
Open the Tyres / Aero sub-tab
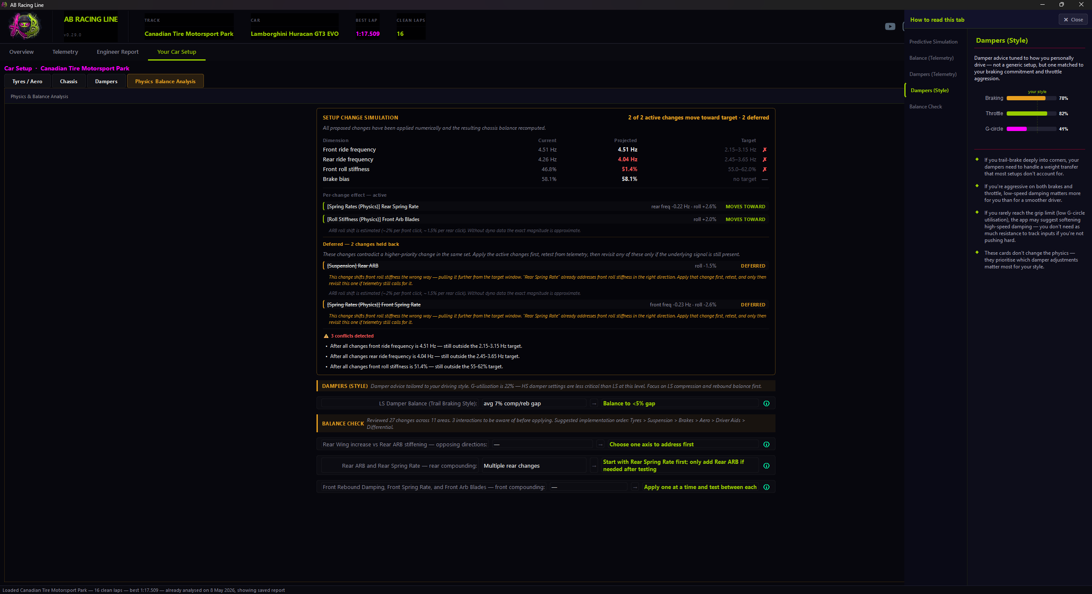click(27, 81)
